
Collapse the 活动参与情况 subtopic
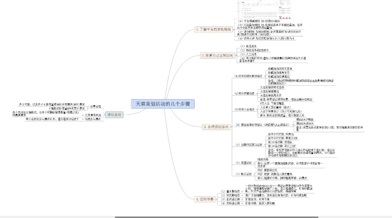[83, 119]
